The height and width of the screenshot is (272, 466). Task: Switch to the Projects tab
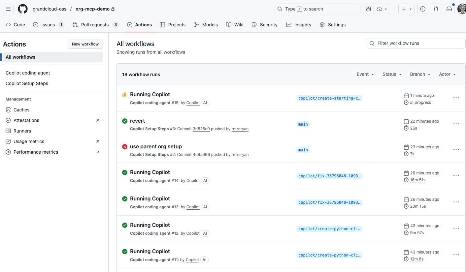(173, 25)
